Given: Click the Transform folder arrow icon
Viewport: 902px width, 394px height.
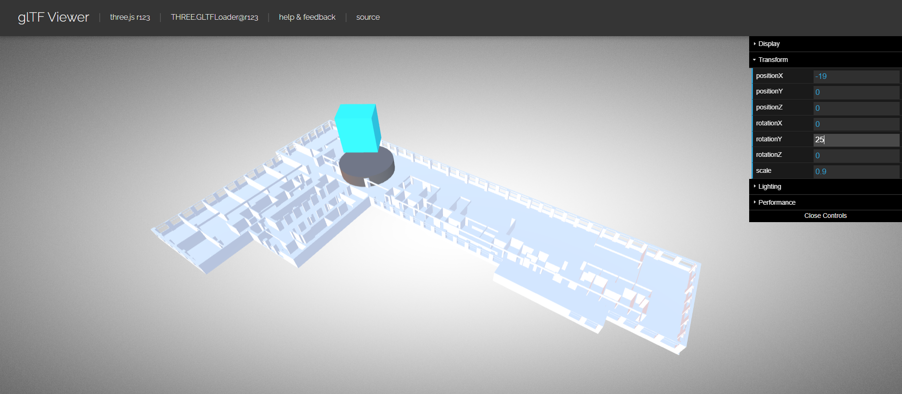Looking at the screenshot, I should (x=754, y=60).
